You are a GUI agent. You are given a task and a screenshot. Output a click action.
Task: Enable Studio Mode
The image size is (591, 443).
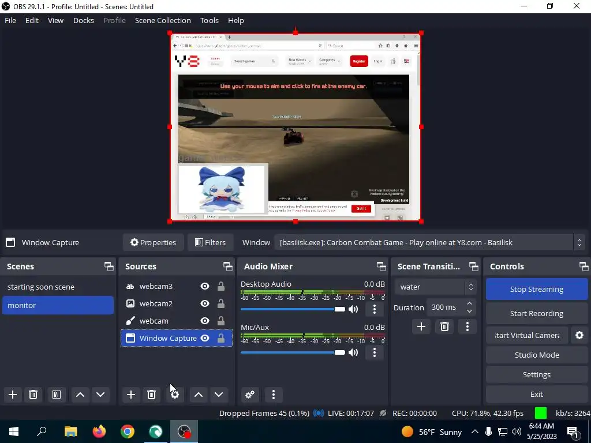coord(536,355)
